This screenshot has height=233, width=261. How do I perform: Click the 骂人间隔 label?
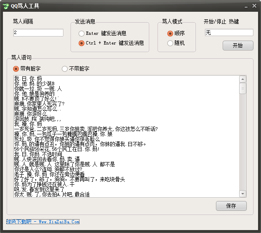[x=23, y=21]
